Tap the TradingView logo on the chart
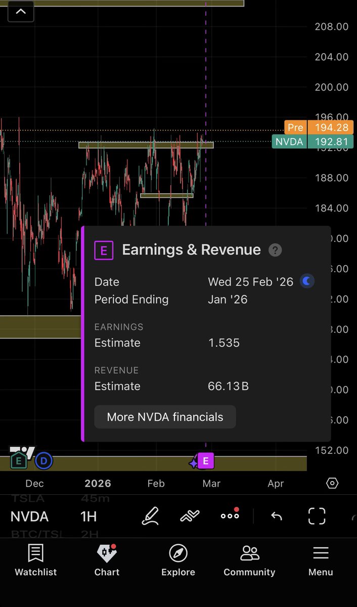The width and height of the screenshot is (357, 607). click(22, 452)
